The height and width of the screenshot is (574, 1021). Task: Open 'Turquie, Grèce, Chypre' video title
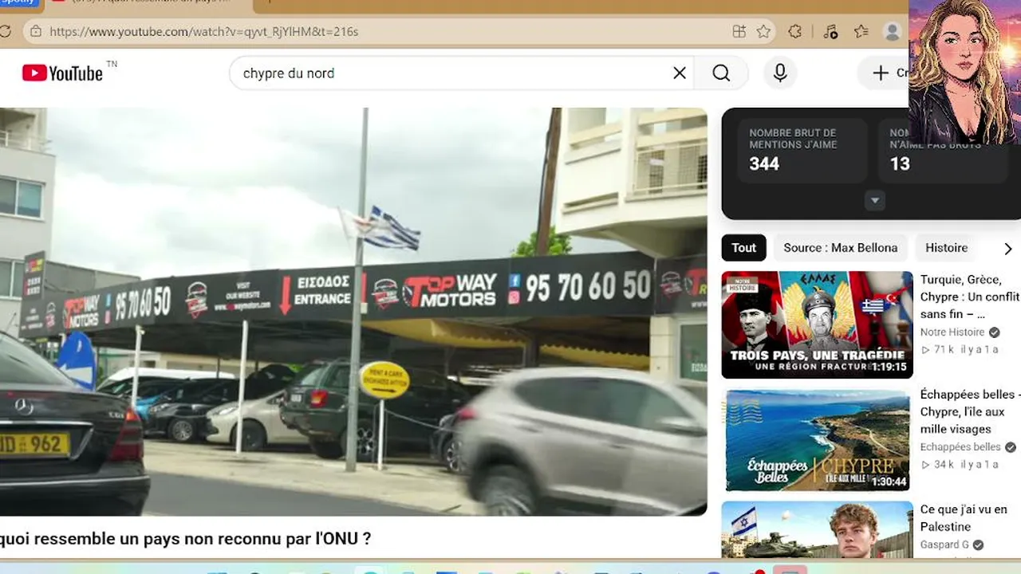point(970,297)
